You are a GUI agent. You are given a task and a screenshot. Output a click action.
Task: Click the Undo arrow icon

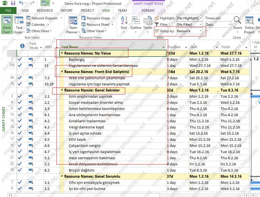point(21,3)
